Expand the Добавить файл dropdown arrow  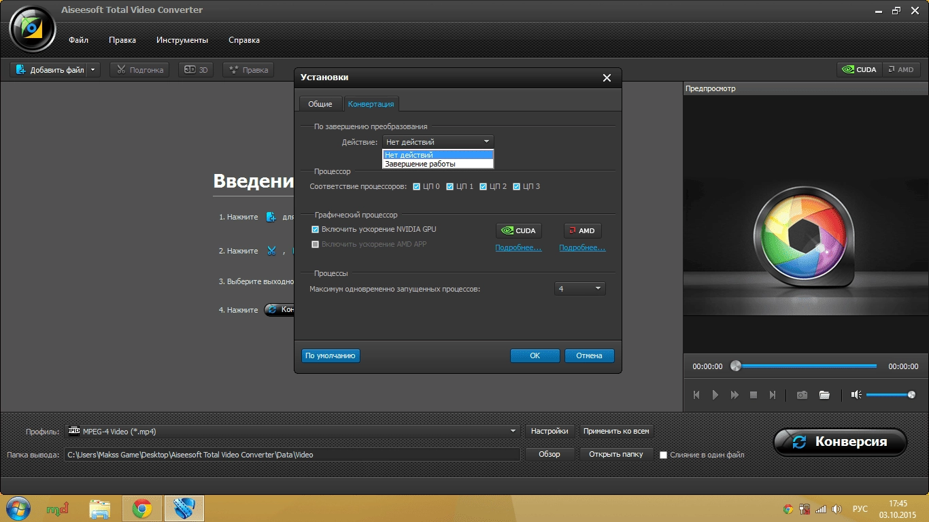click(x=93, y=69)
